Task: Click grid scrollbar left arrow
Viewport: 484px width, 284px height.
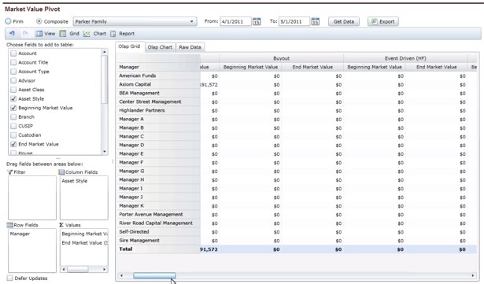Action: coord(121,275)
